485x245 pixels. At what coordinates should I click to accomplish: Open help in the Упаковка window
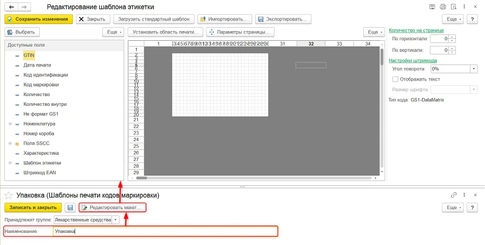tap(472, 208)
